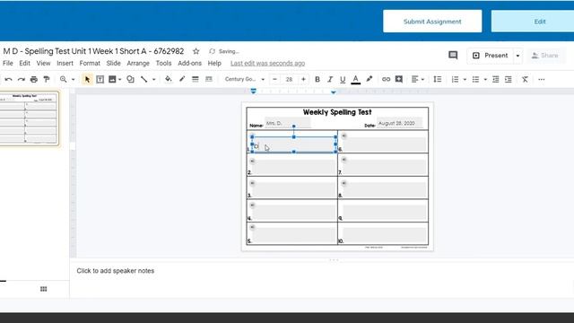Click the Print icon

pyautogui.click(x=34, y=80)
